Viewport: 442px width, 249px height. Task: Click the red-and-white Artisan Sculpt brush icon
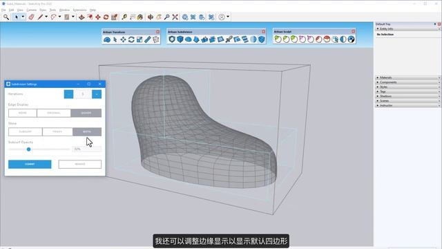(327, 39)
